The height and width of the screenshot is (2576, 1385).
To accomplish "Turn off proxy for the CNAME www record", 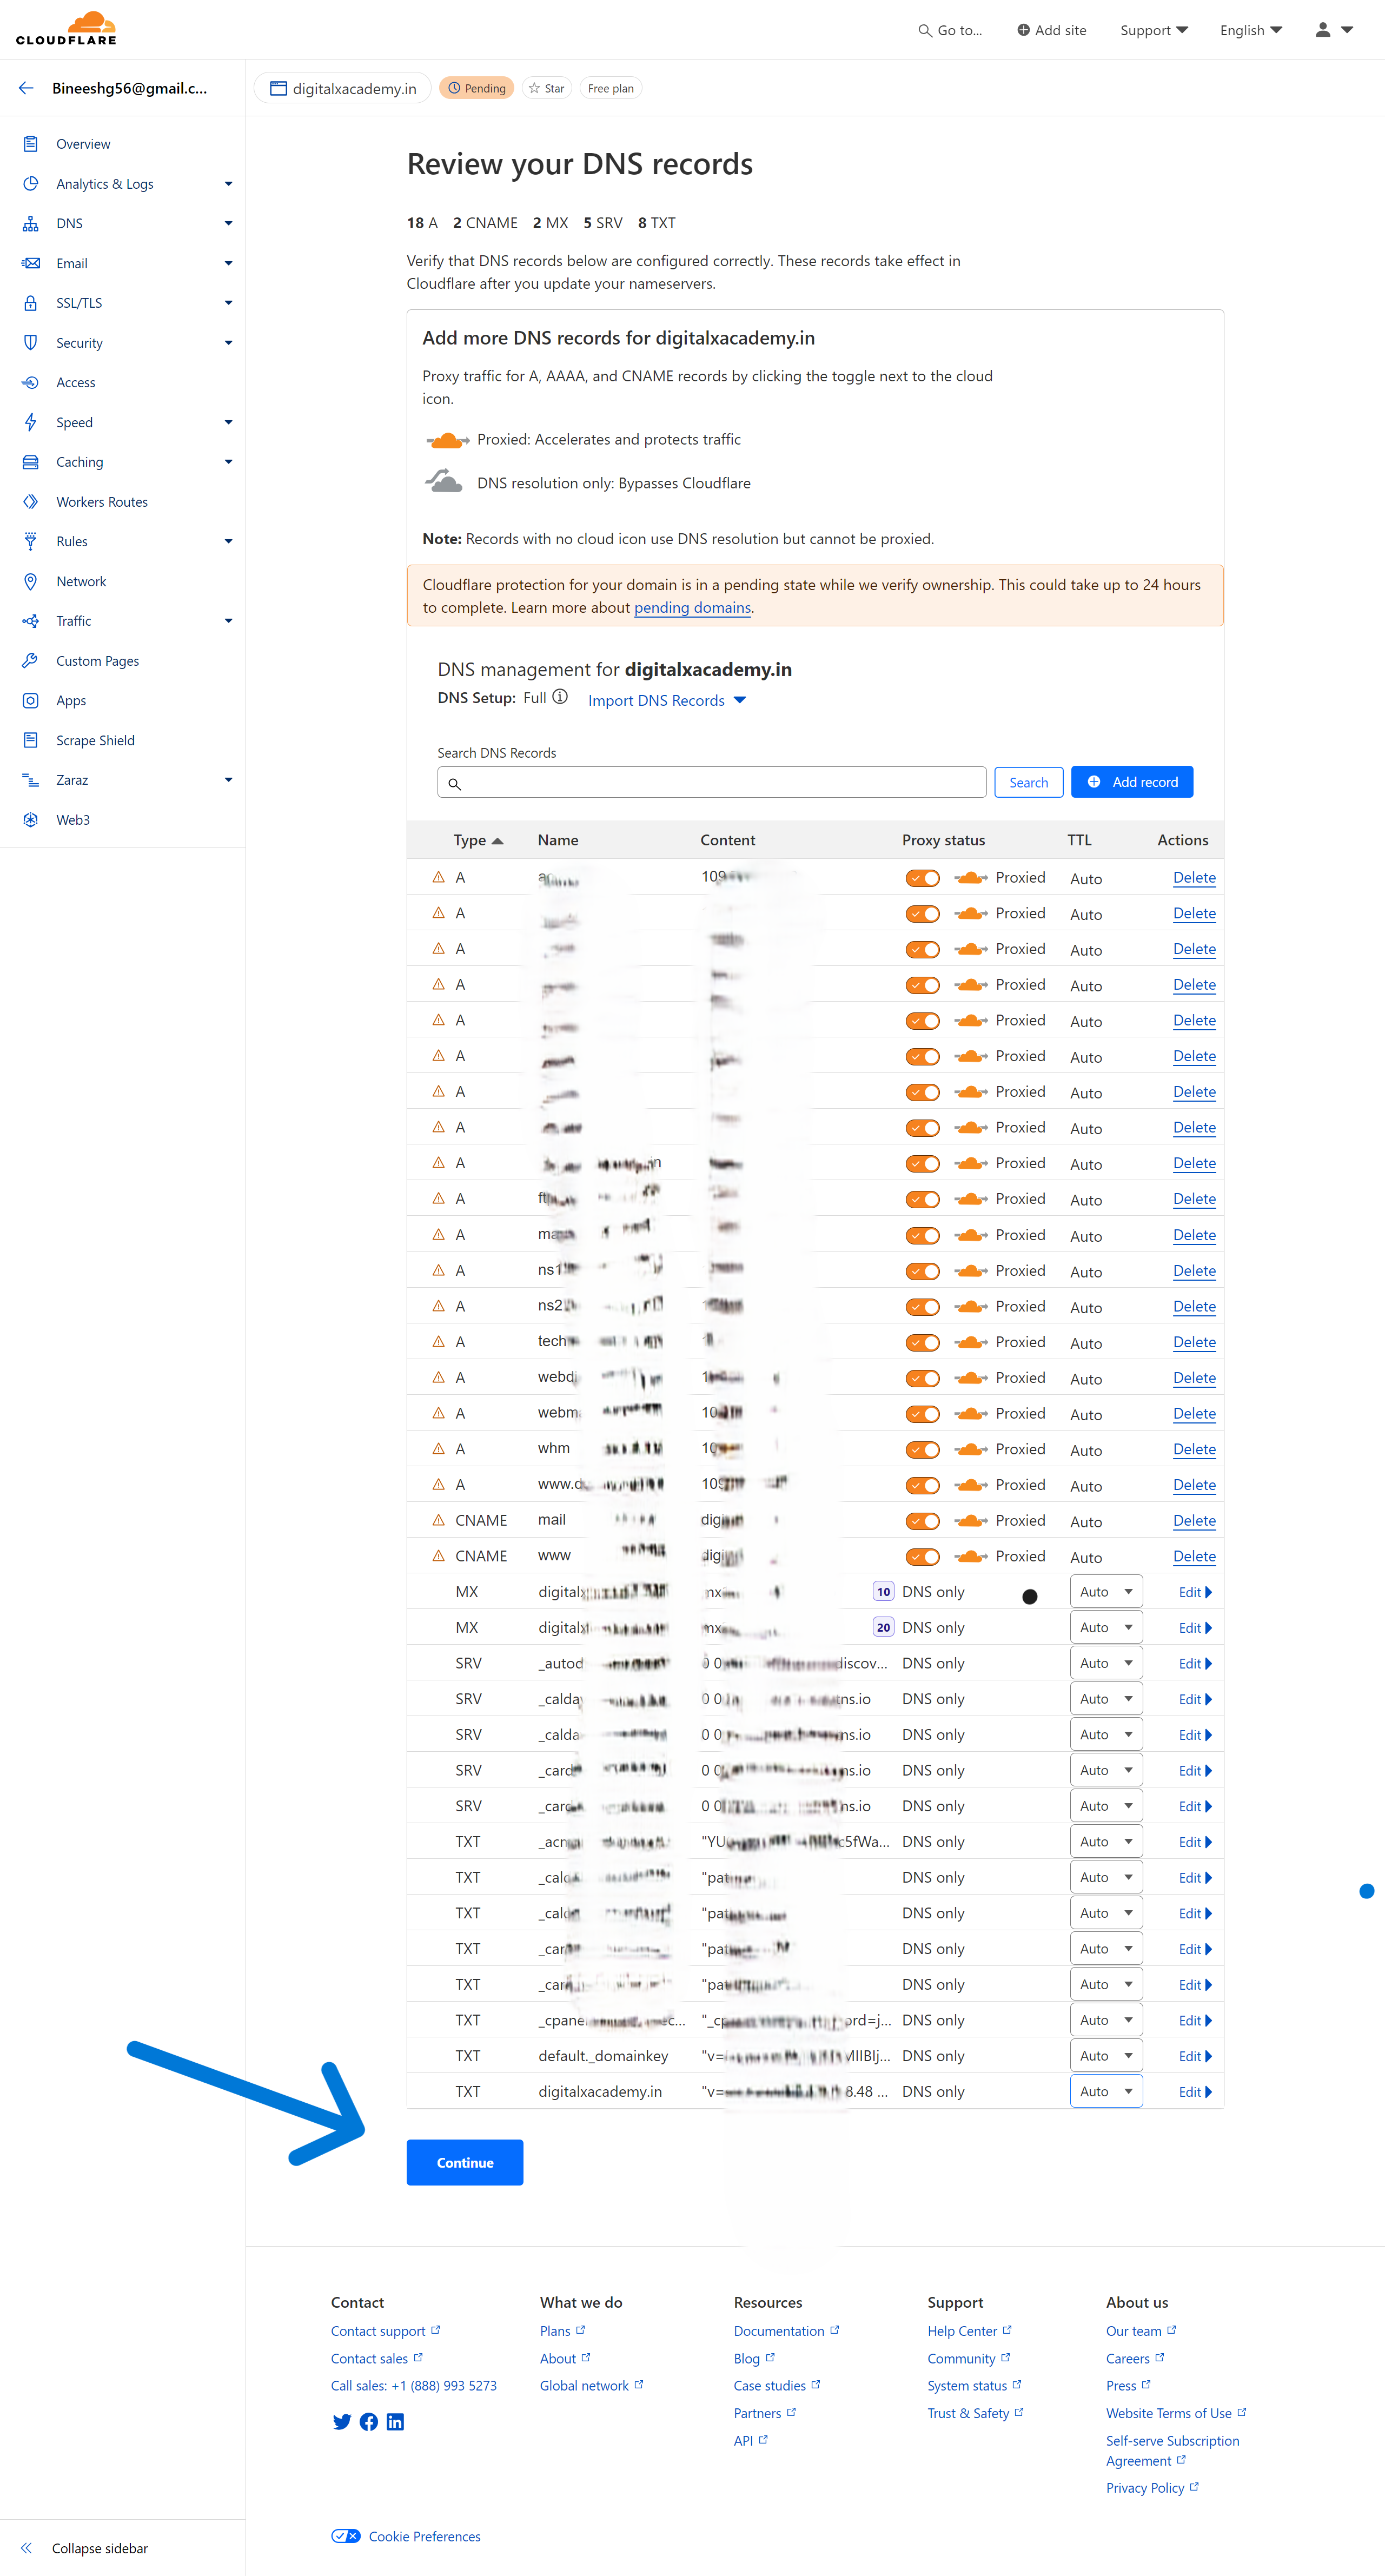I will 923,1557.
